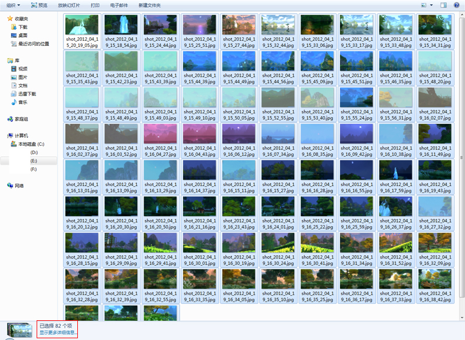Image resolution: width=465 pixels, height=340 pixels.
Task: Click file name shot_2012_04_19_15_44_39.jpg
Action: (199, 78)
